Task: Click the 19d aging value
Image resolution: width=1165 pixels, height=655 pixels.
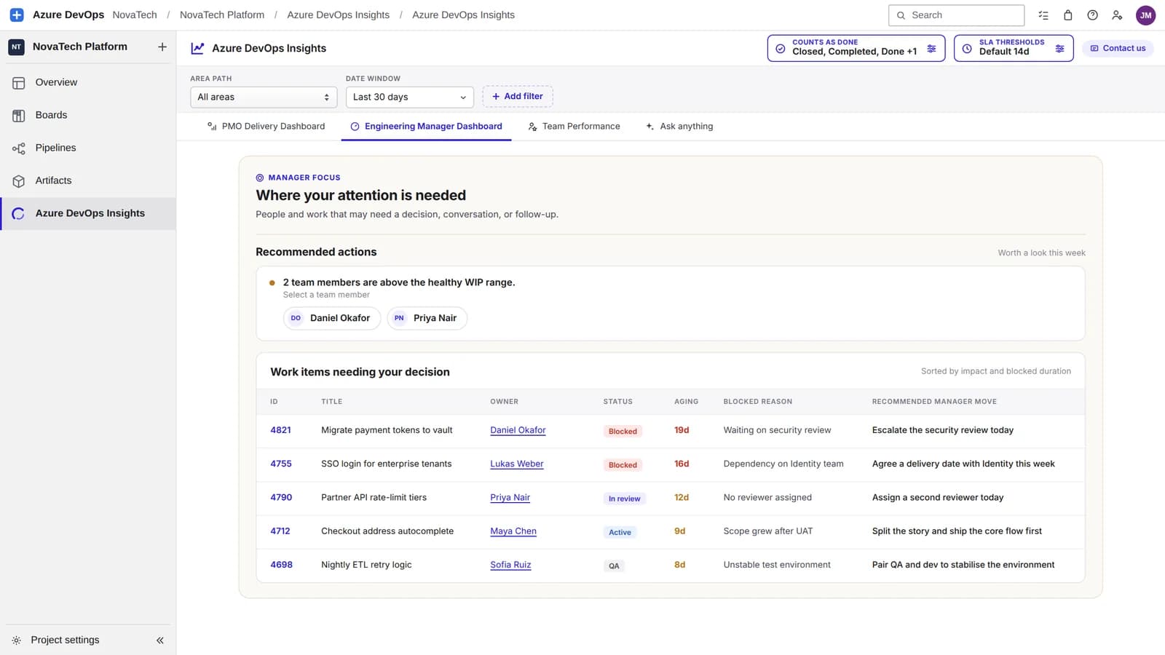Action: tap(682, 430)
